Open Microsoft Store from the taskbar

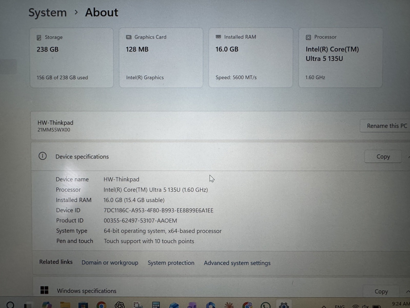coord(83,305)
